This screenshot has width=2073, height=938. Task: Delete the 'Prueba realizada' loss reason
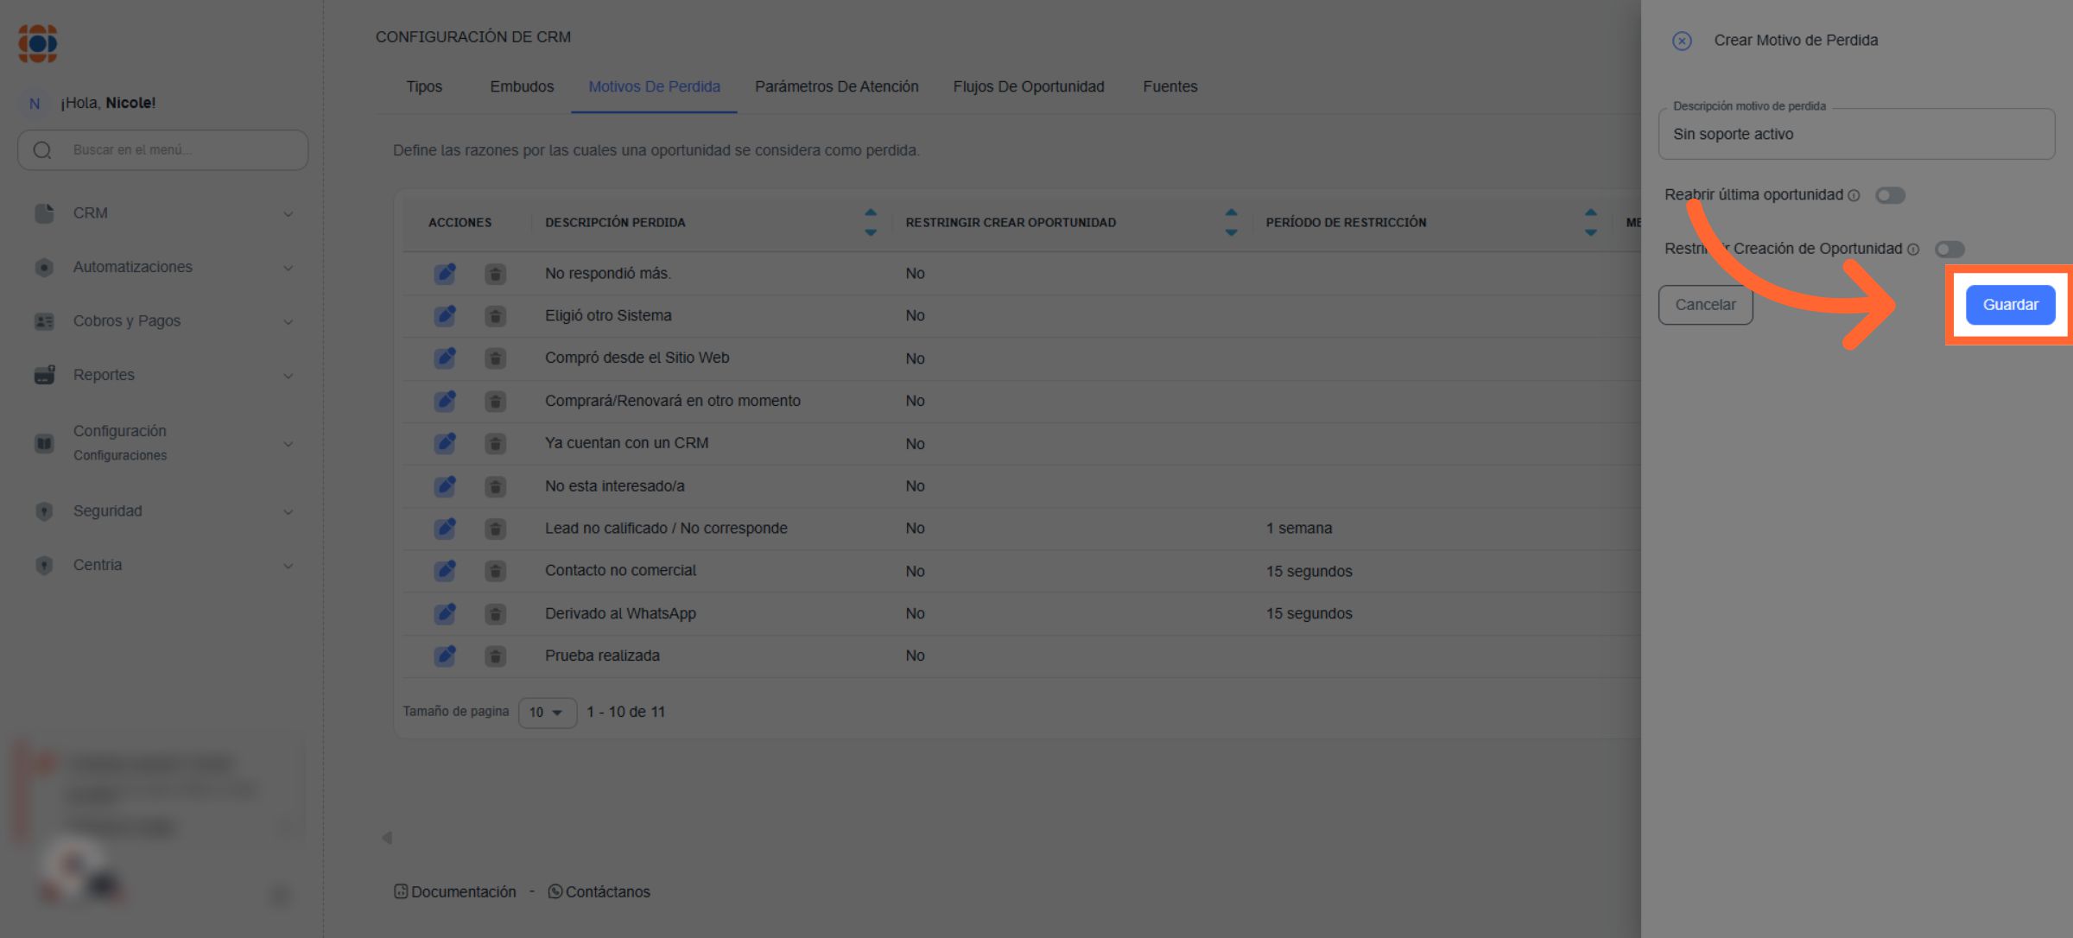[x=495, y=656]
